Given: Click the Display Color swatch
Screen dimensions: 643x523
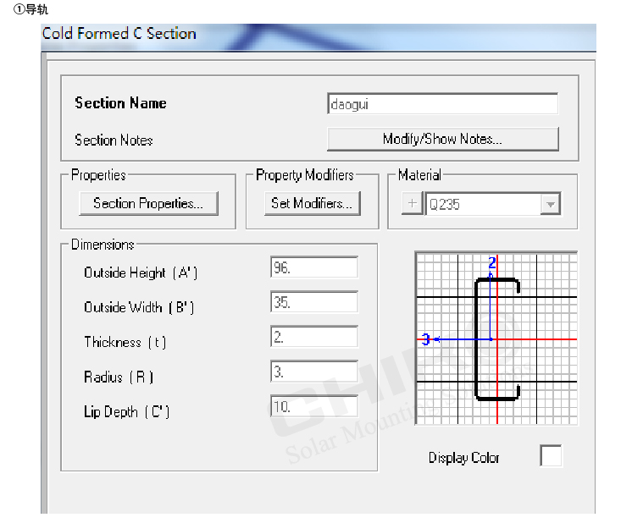Looking at the screenshot, I should [x=551, y=456].
